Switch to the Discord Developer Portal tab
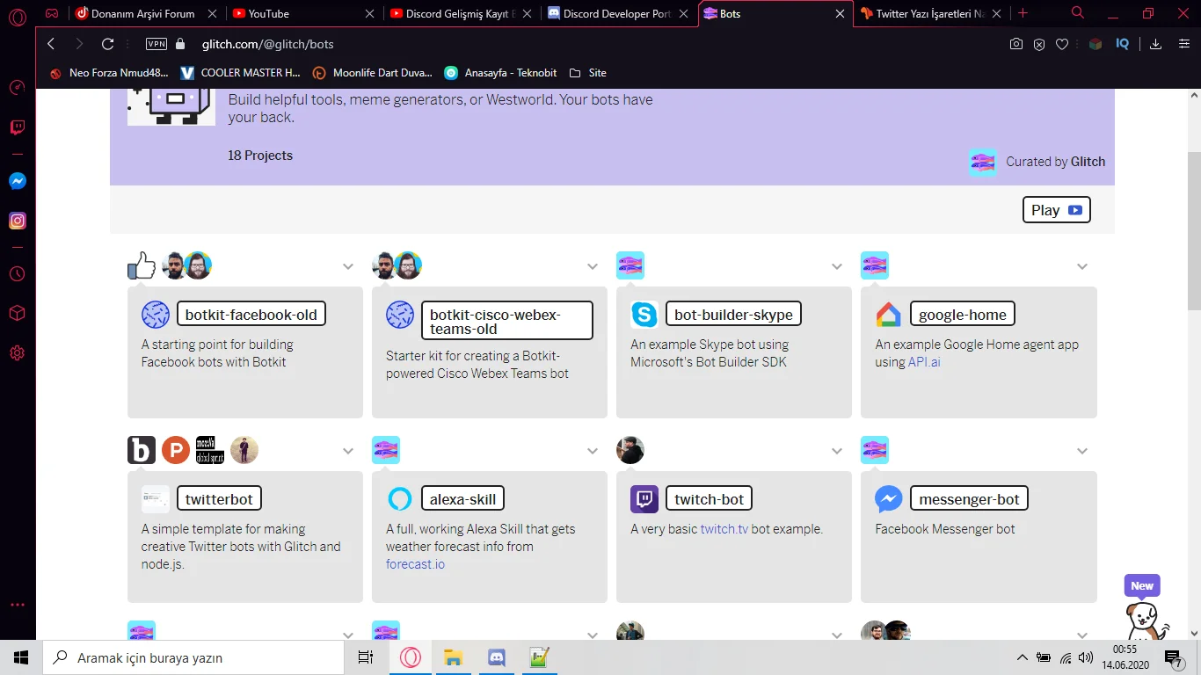1201x675 pixels. click(618, 13)
